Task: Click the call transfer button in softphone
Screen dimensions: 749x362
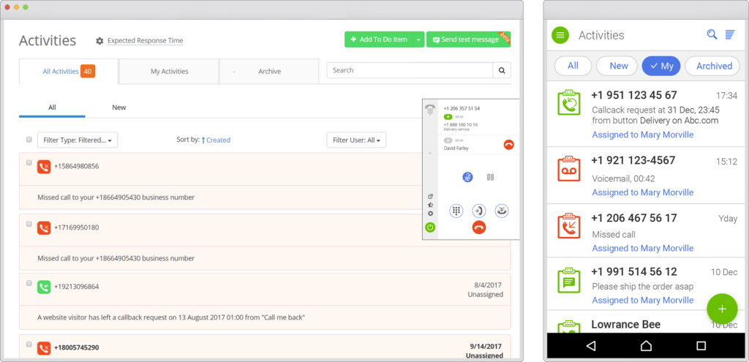Action: [x=478, y=211]
